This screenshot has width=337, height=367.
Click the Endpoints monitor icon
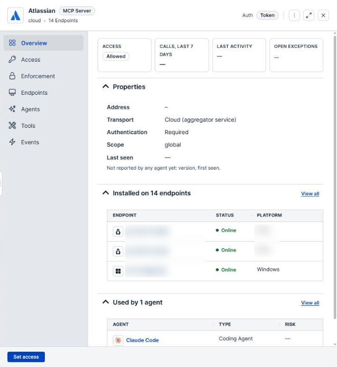point(12,92)
